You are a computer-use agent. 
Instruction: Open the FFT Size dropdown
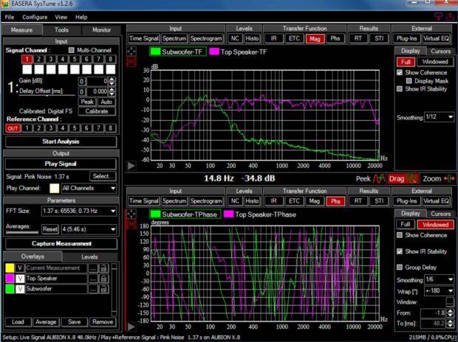pos(79,211)
